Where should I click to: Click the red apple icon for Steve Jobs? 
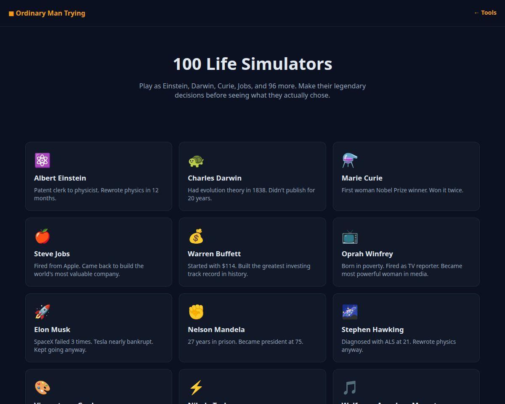pyautogui.click(x=42, y=236)
